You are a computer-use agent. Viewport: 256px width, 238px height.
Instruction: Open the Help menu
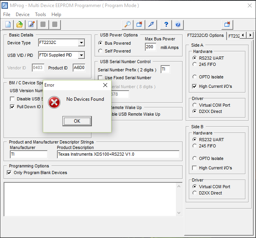click(x=56, y=15)
